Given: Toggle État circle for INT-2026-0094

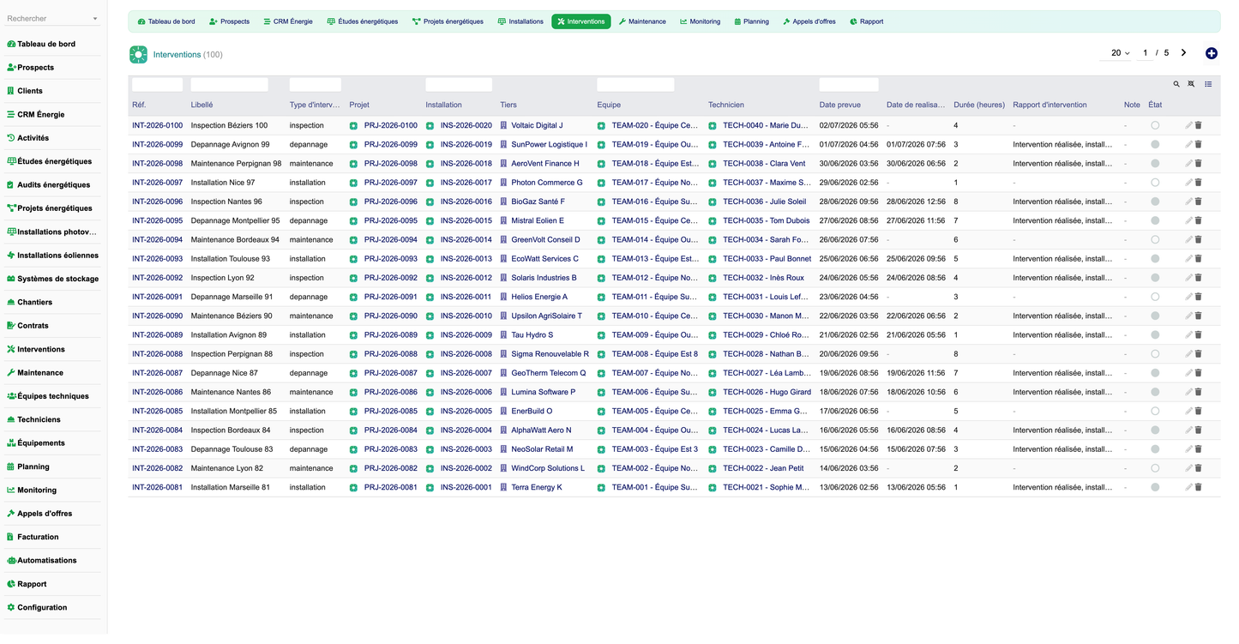Looking at the screenshot, I should pos(1155,240).
